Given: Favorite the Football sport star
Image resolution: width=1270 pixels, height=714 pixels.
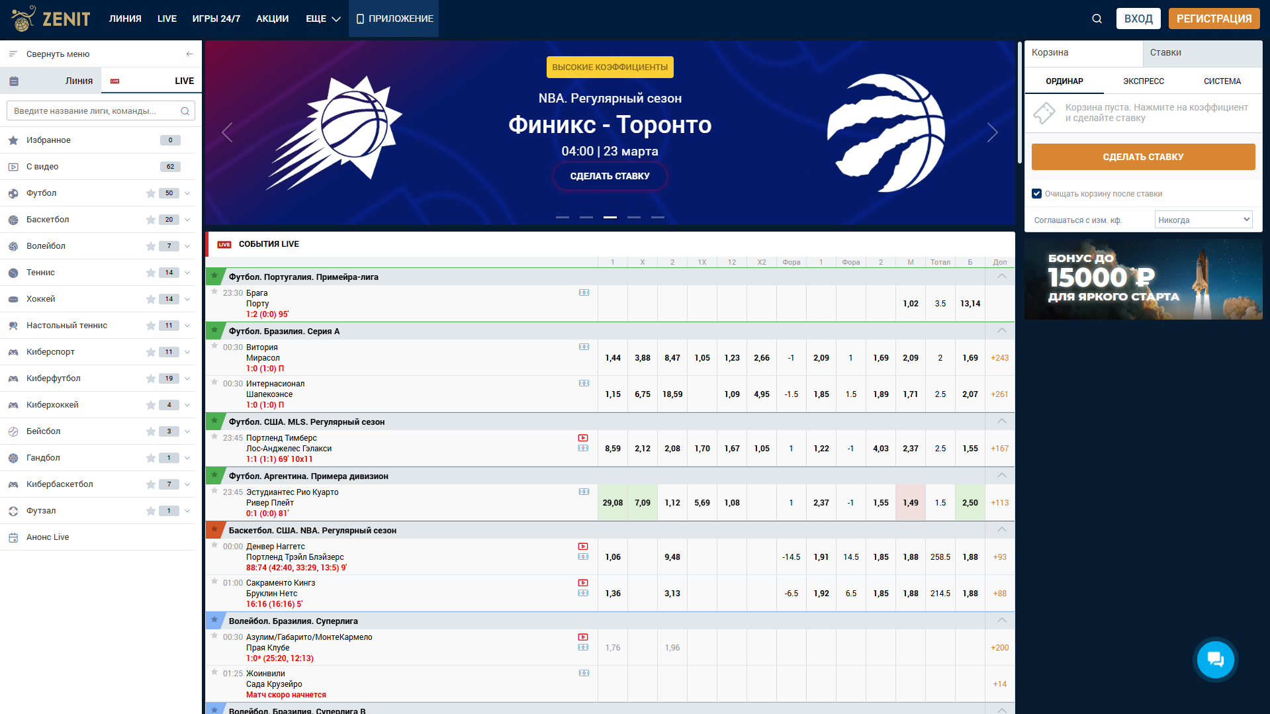Looking at the screenshot, I should [151, 193].
